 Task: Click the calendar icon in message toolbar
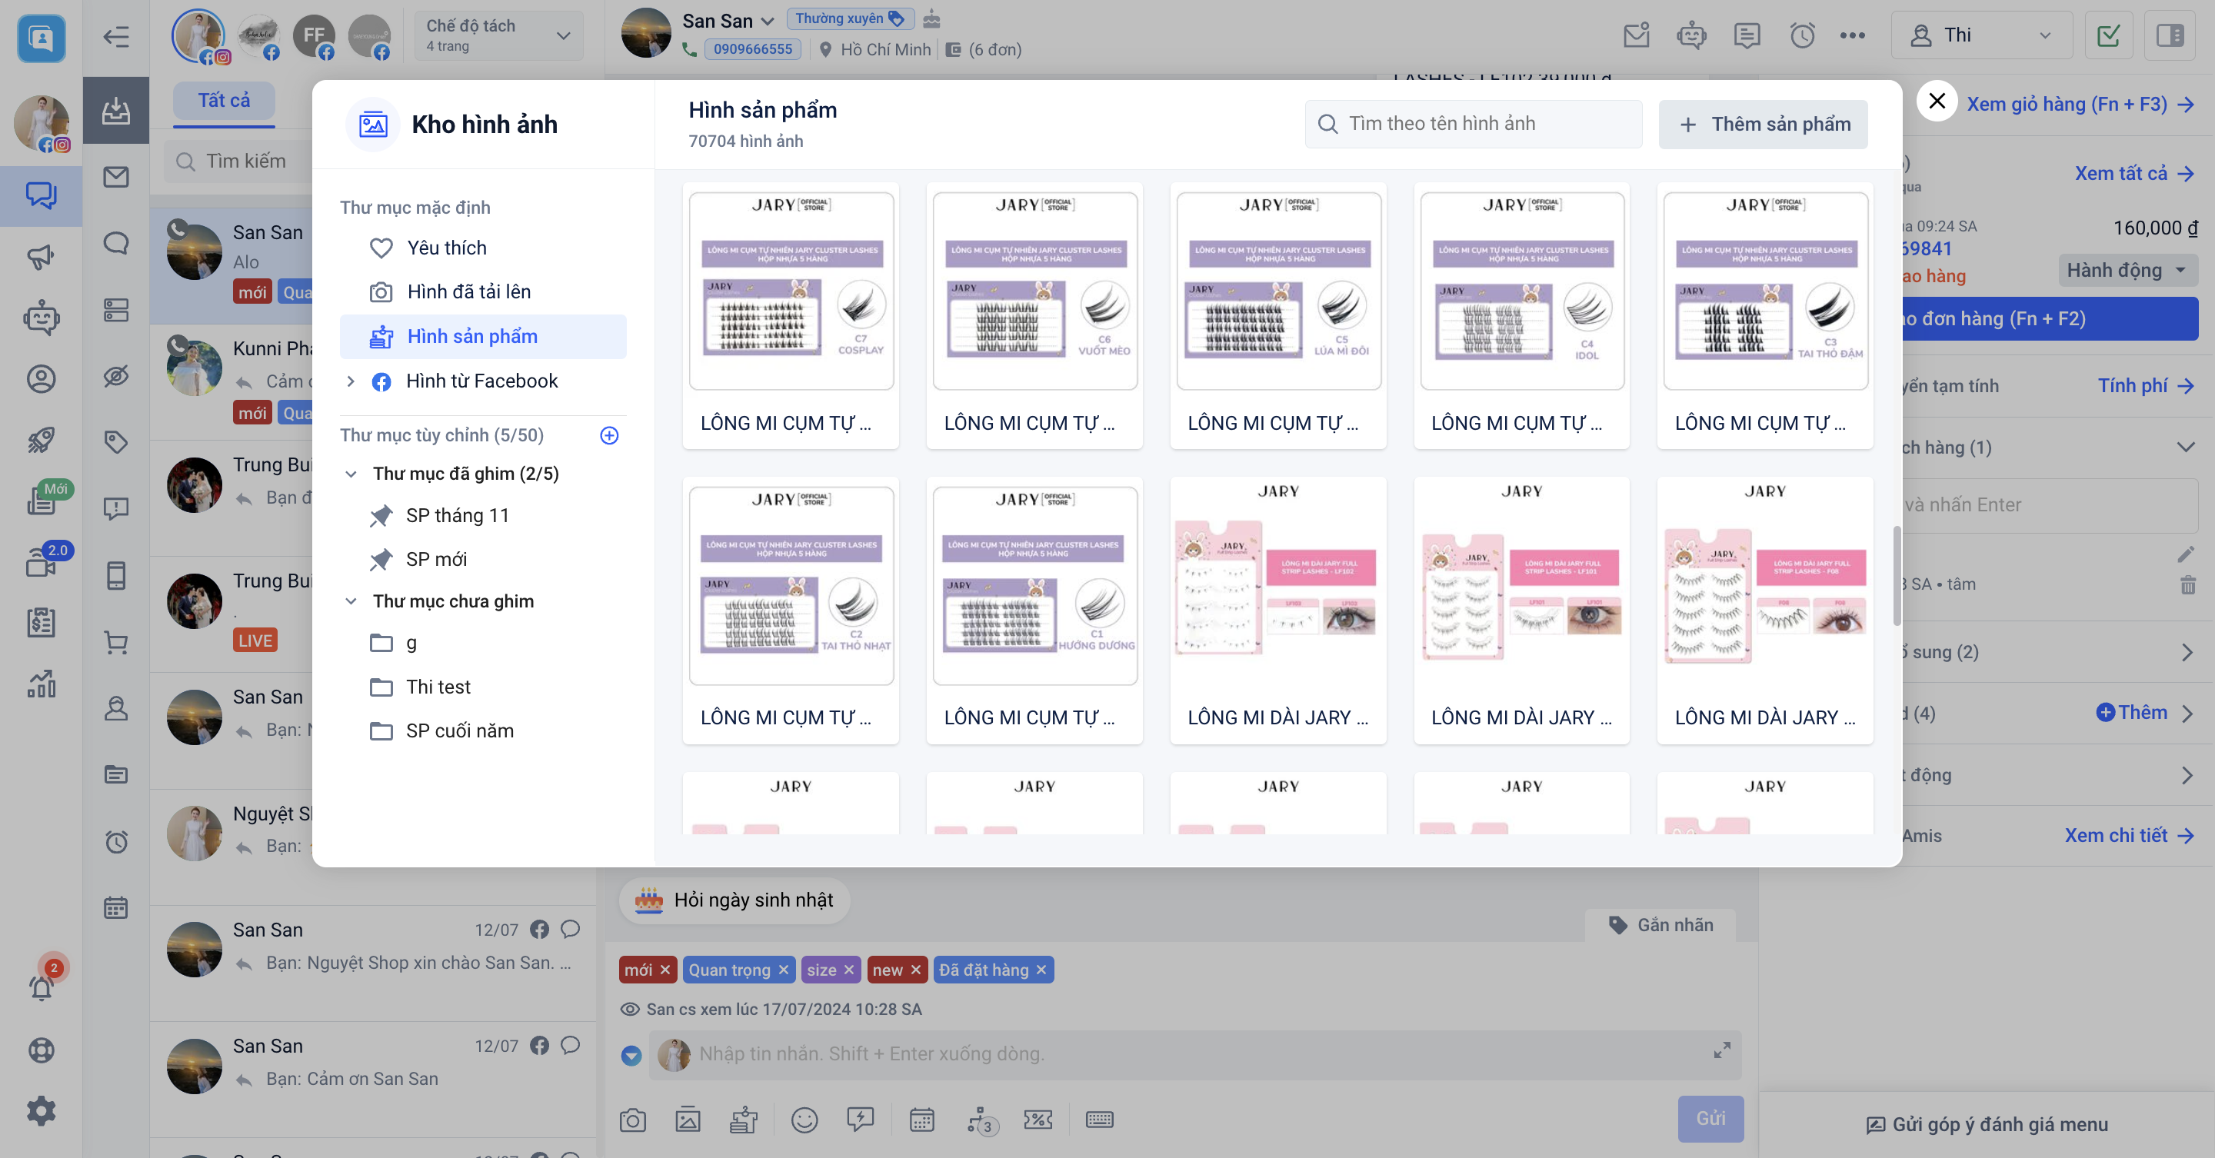point(922,1120)
